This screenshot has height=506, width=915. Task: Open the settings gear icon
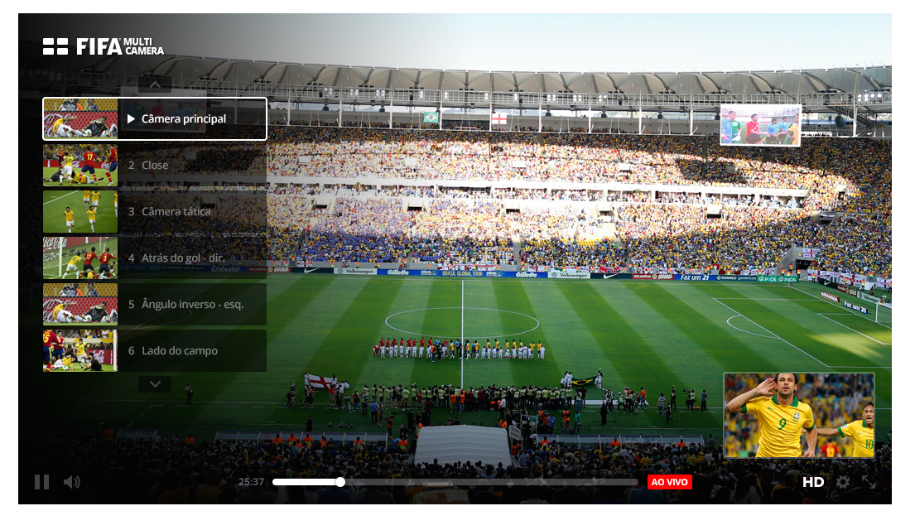click(843, 482)
